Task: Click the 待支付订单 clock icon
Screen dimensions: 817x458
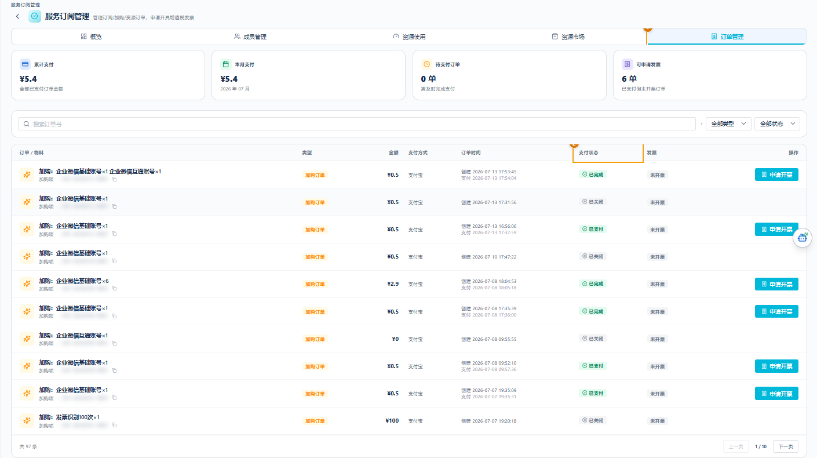Action: 426,64
